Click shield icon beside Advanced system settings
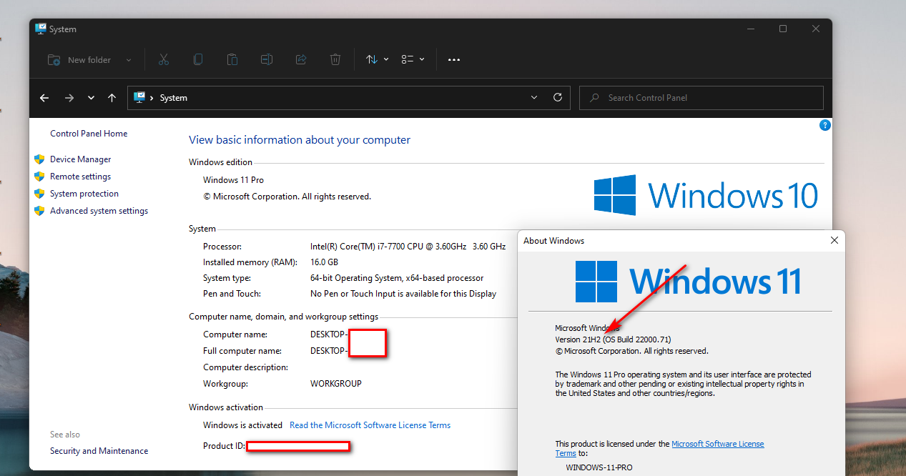Viewport: 906px width, 476px height. (39, 211)
